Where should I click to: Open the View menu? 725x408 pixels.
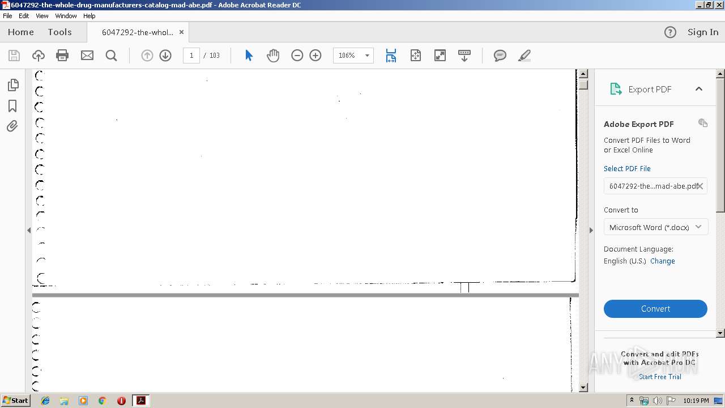[42, 16]
